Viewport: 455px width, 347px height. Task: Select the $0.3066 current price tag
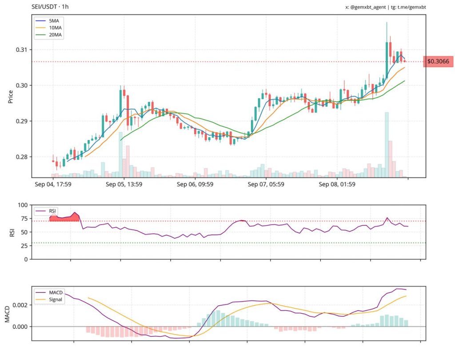[x=438, y=62]
